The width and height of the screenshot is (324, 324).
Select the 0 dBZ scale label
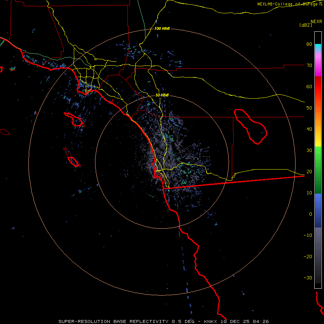(x=311, y=214)
